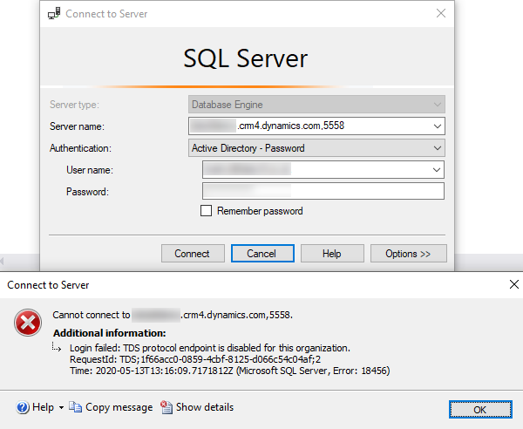Dismiss the error by clicking OK
This screenshot has height=429, width=523.
[480, 409]
